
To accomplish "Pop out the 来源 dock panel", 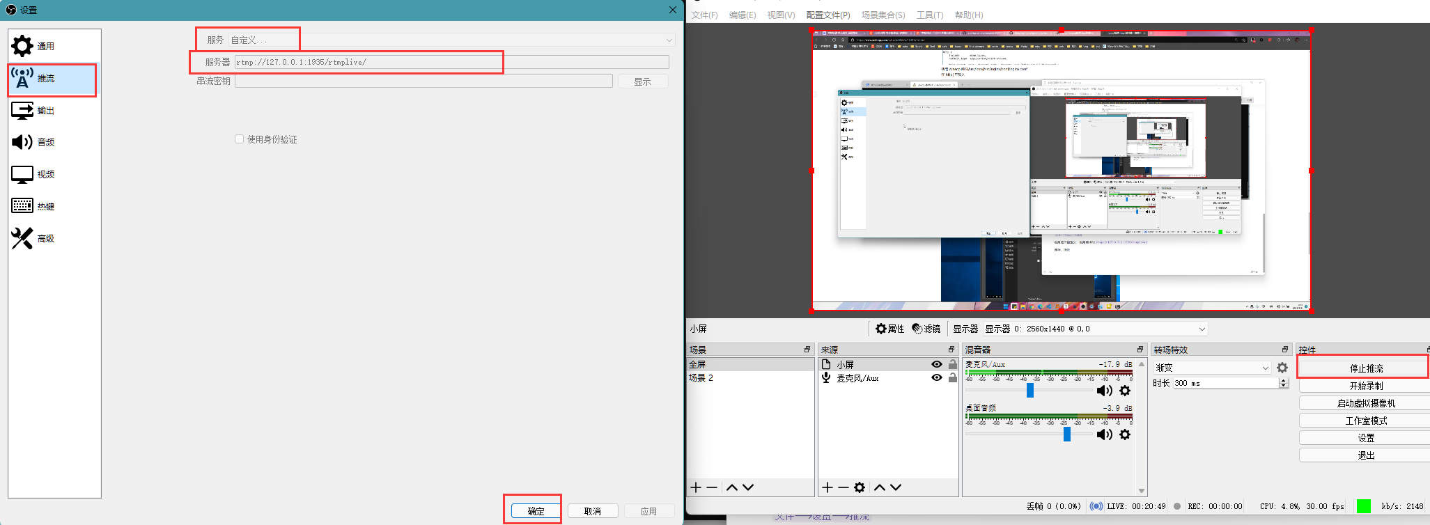I will 951,350.
